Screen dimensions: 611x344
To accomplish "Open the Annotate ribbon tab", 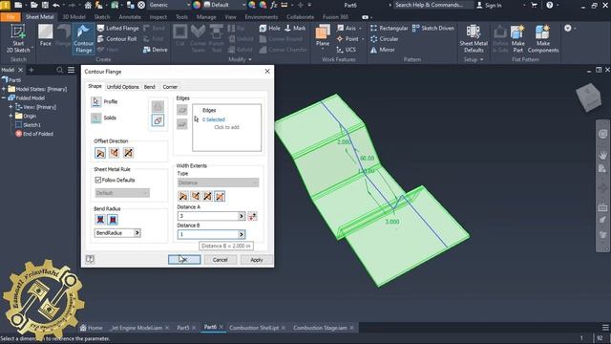I will (x=130, y=17).
